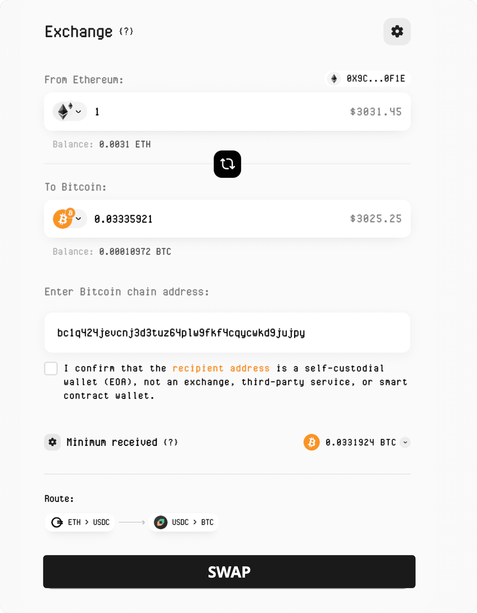This screenshot has width=477, height=613.
Task: Click the USDC > BTC route icon
Action: click(161, 522)
